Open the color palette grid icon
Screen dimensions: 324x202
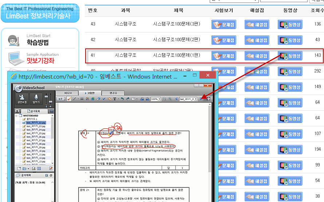(x=87, y=99)
